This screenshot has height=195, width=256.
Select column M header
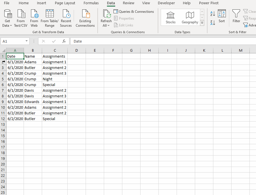point(240,50)
